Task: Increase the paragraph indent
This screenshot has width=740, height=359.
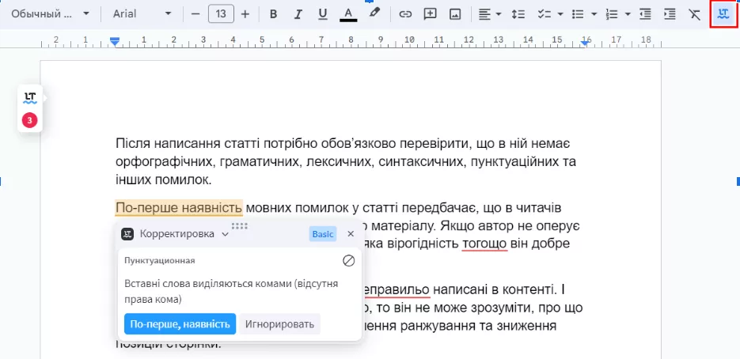Action: (670, 14)
